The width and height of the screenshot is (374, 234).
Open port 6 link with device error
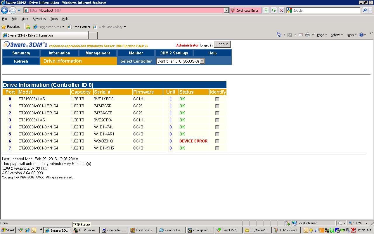[x=10, y=141]
